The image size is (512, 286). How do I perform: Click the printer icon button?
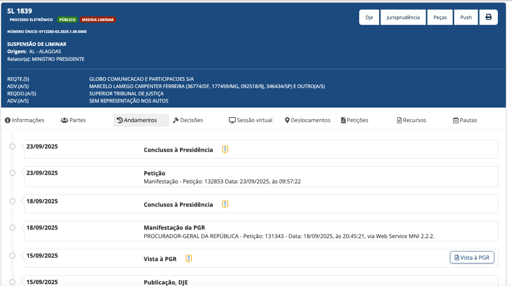click(x=488, y=17)
